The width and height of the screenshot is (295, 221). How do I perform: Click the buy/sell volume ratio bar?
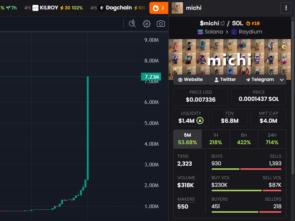(246, 191)
